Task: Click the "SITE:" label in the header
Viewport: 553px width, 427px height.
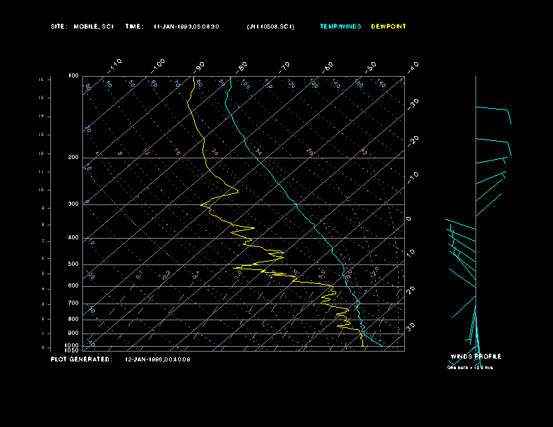Action: coord(59,27)
